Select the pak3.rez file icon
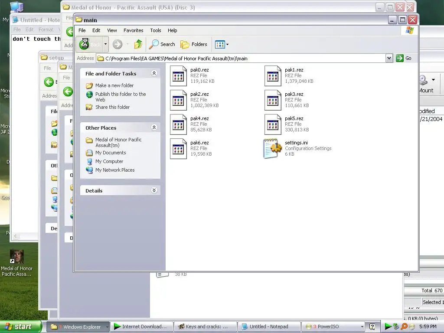Image resolution: width=444 pixels, height=333 pixels. pyautogui.click(x=273, y=100)
